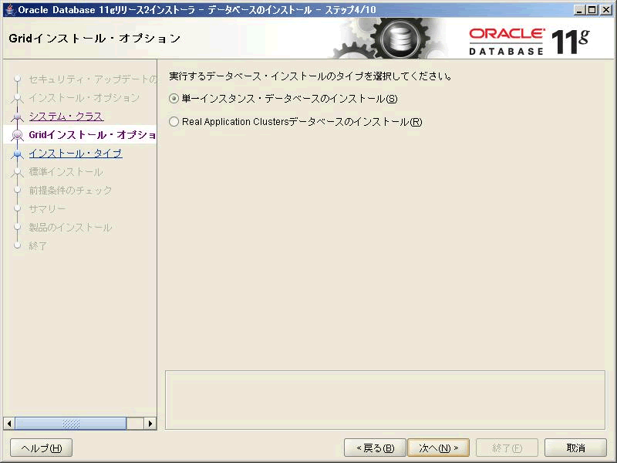Click the ヘルプ(H) button
Viewport: 617px width, 463px height.
[41, 448]
